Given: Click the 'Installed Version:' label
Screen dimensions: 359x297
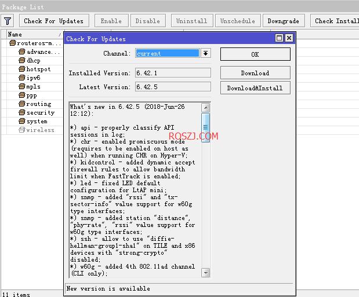Looking at the screenshot, I should 100,73.
